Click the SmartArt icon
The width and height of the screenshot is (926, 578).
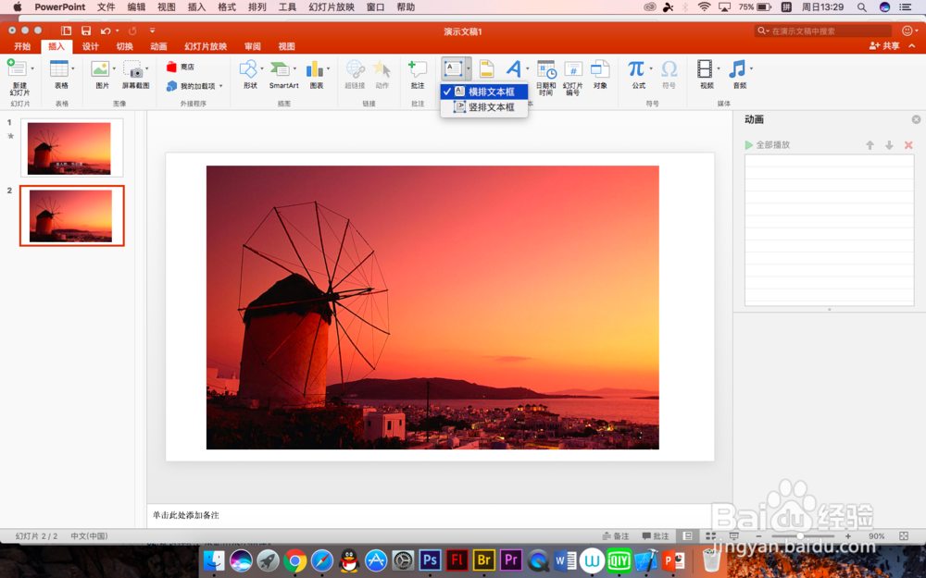tap(280, 69)
